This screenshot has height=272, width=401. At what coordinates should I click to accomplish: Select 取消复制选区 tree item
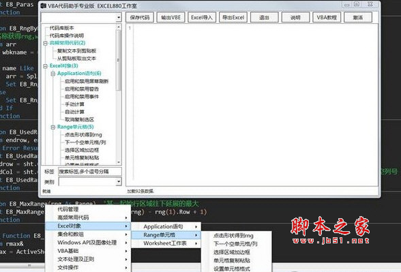pyautogui.click(x=79, y=119)
